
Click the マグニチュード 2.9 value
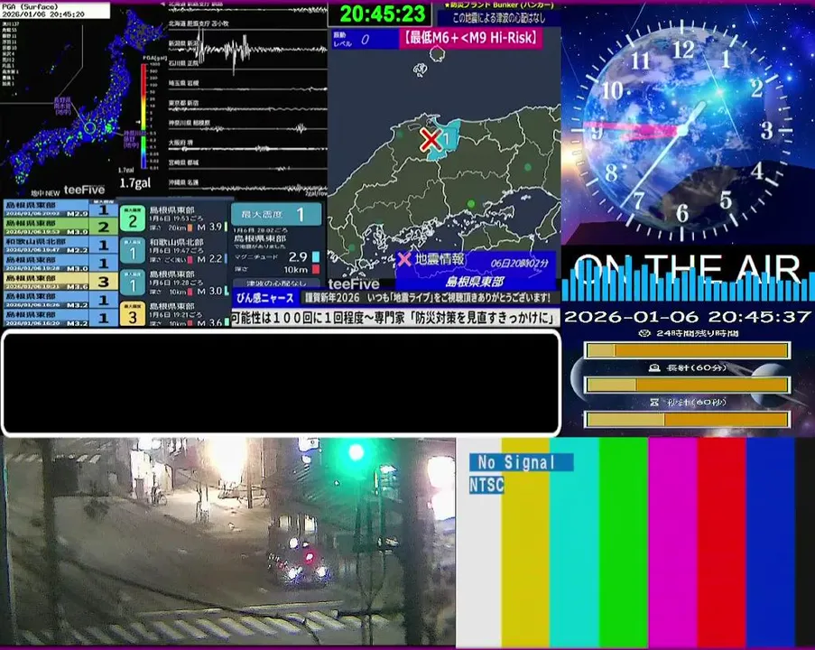[x=298, y=257]
